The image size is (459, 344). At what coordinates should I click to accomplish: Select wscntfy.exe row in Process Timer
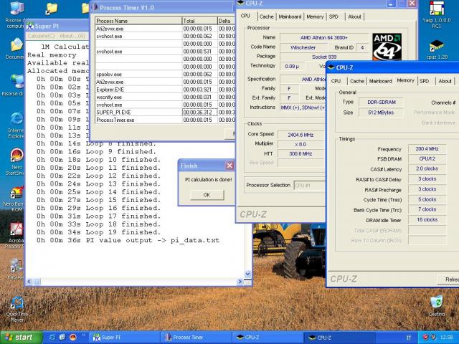coord(165,97)
